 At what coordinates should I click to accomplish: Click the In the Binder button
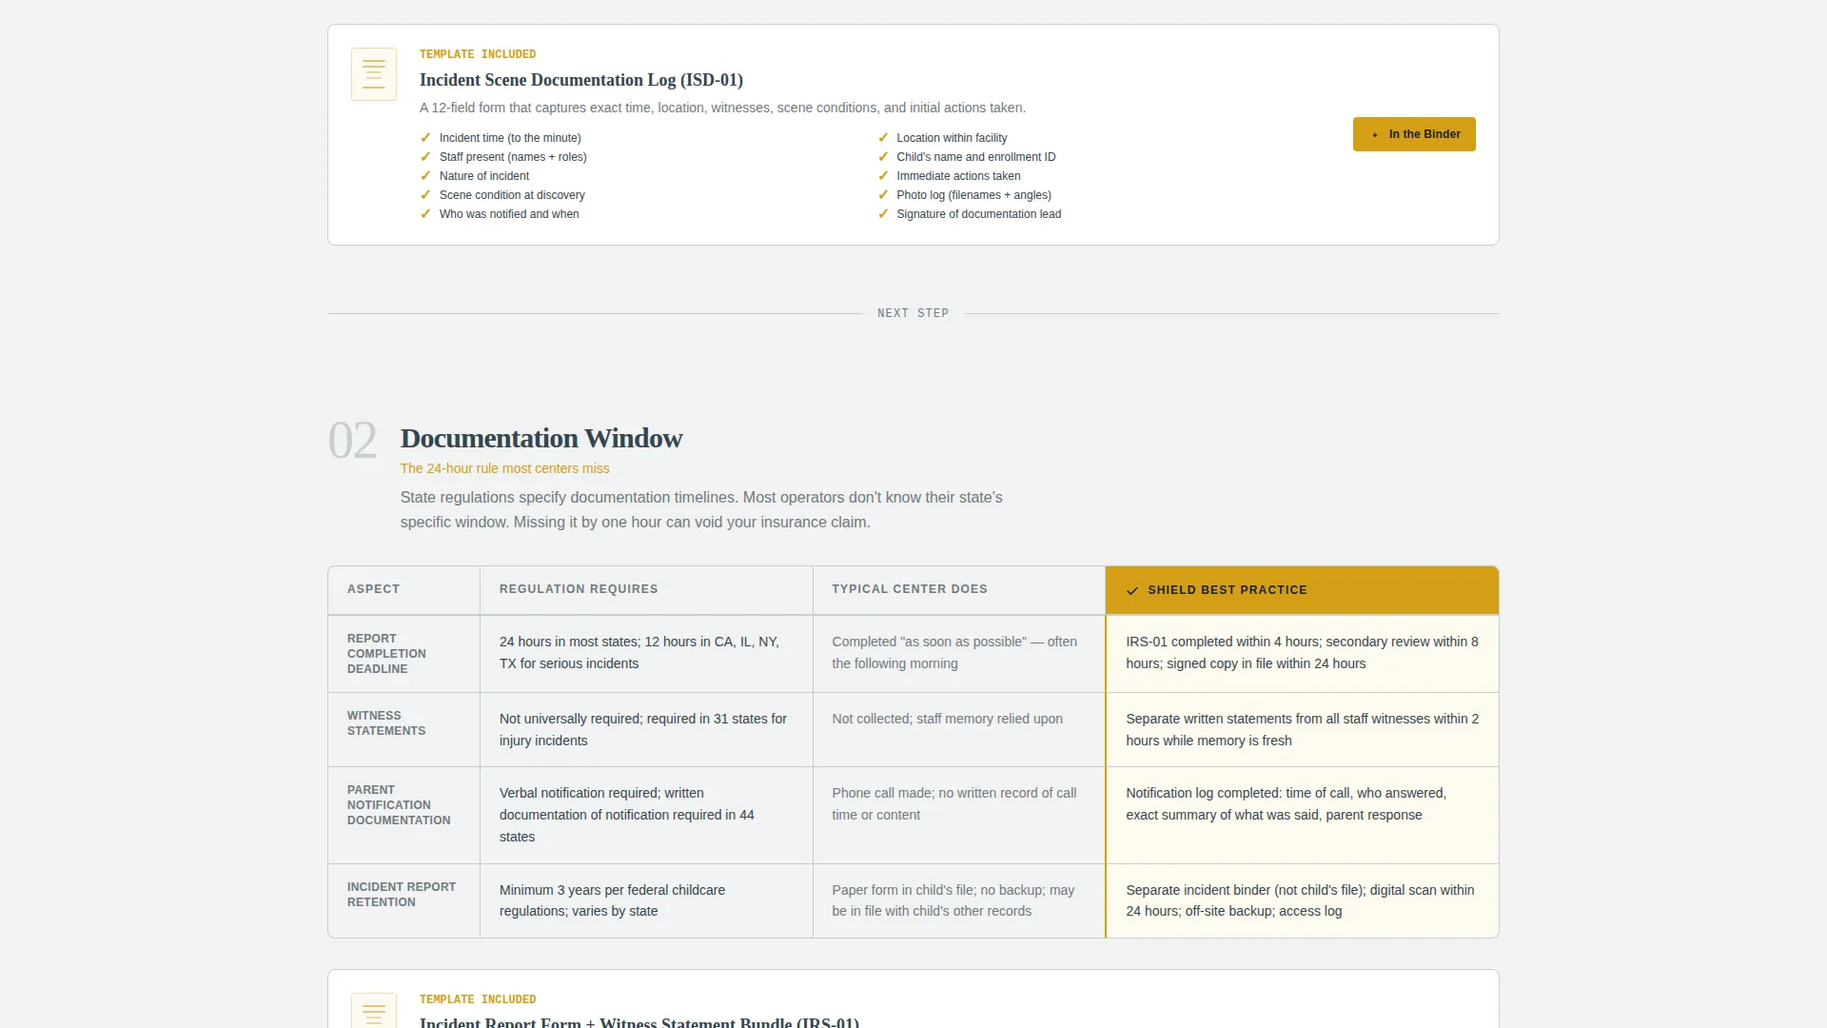[1414, 134]
